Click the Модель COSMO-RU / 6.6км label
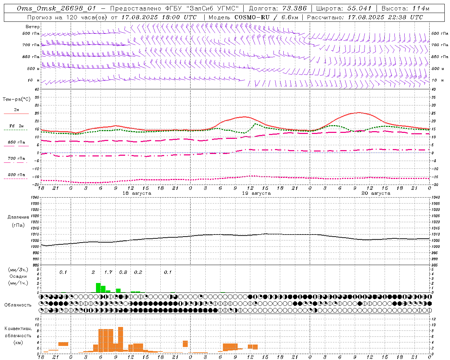 (253, 17)
